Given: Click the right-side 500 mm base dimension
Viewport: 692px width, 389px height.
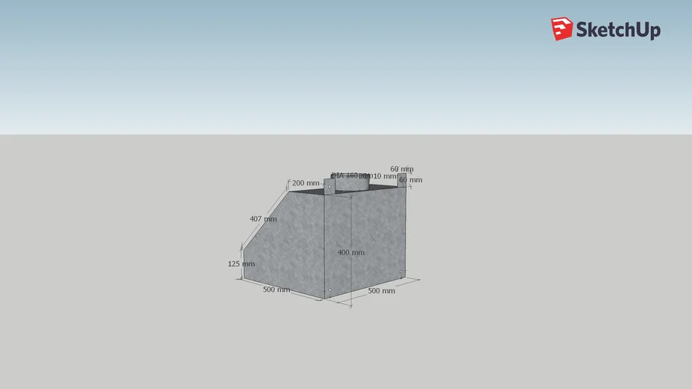Looking at the screenshot, I should tap(381, 291).
